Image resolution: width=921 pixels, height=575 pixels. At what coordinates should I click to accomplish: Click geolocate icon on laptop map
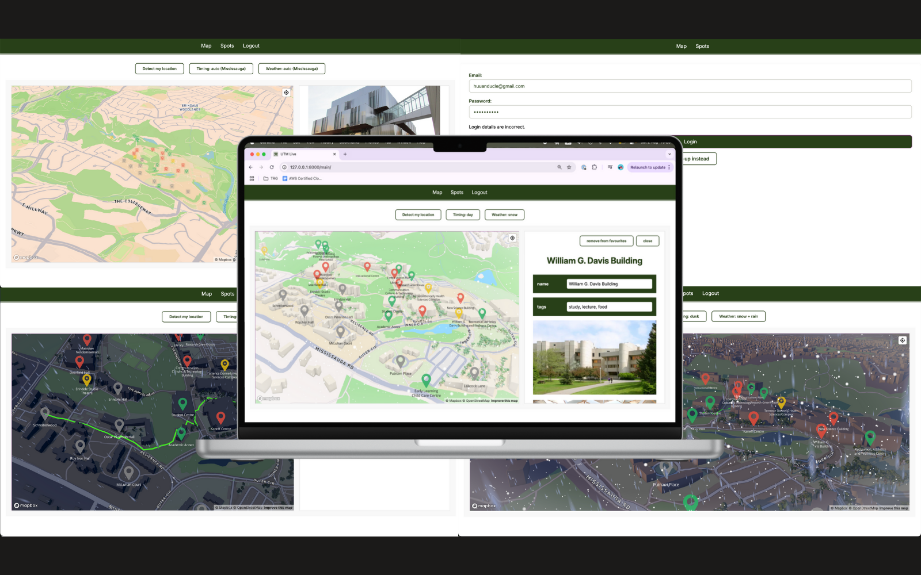512,238
